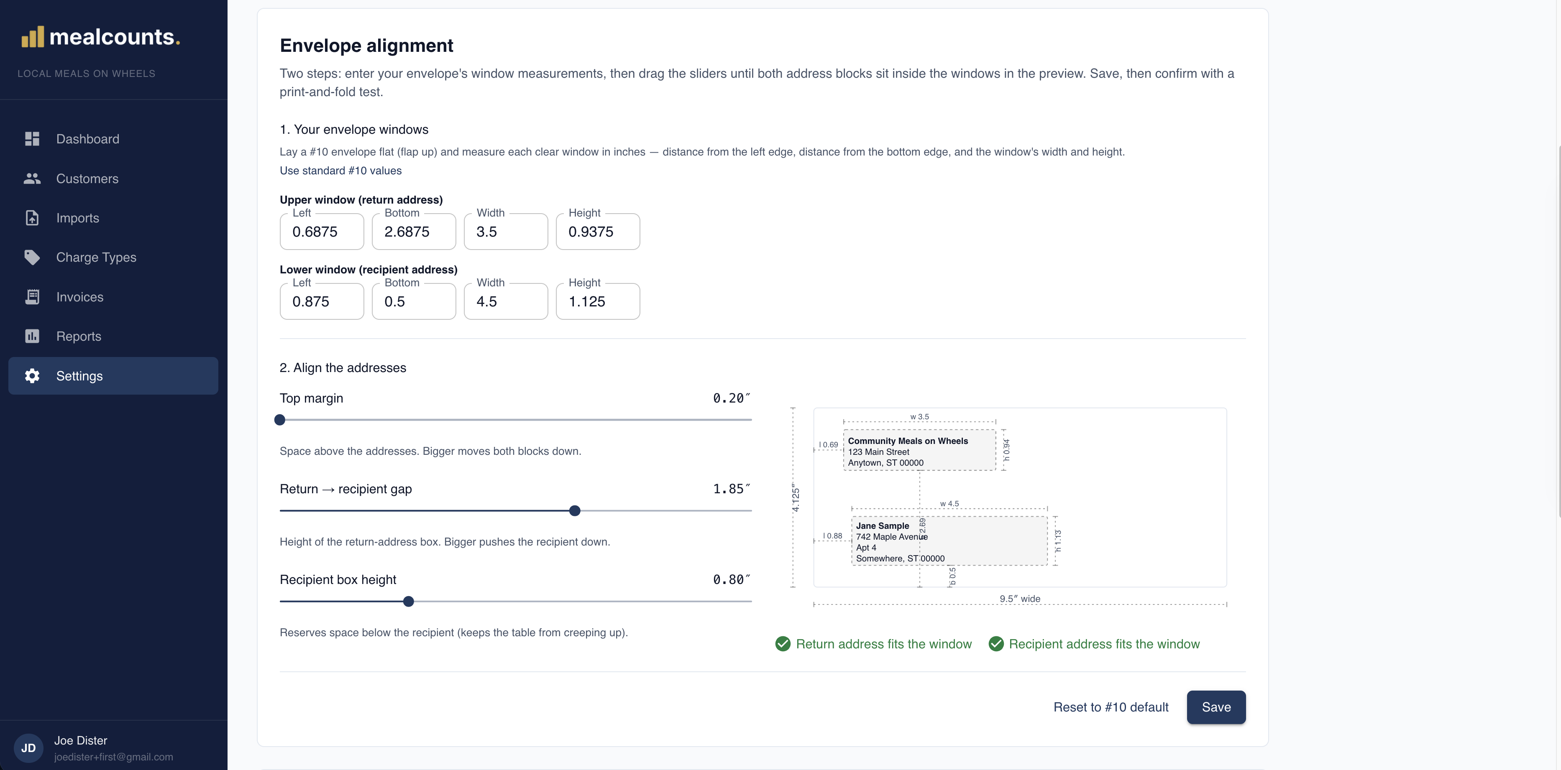The height and width of the screenshot is (770, 1561).
Task: Navigate to Charge Types
Action: pyautogui.click(x=113, y=257)
